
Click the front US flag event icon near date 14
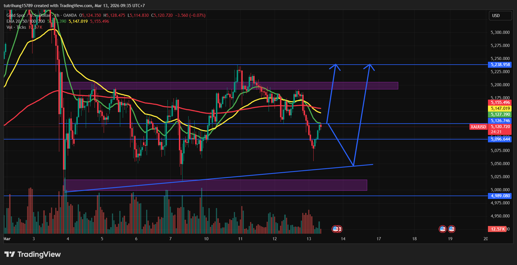click(x=336, y=229)
